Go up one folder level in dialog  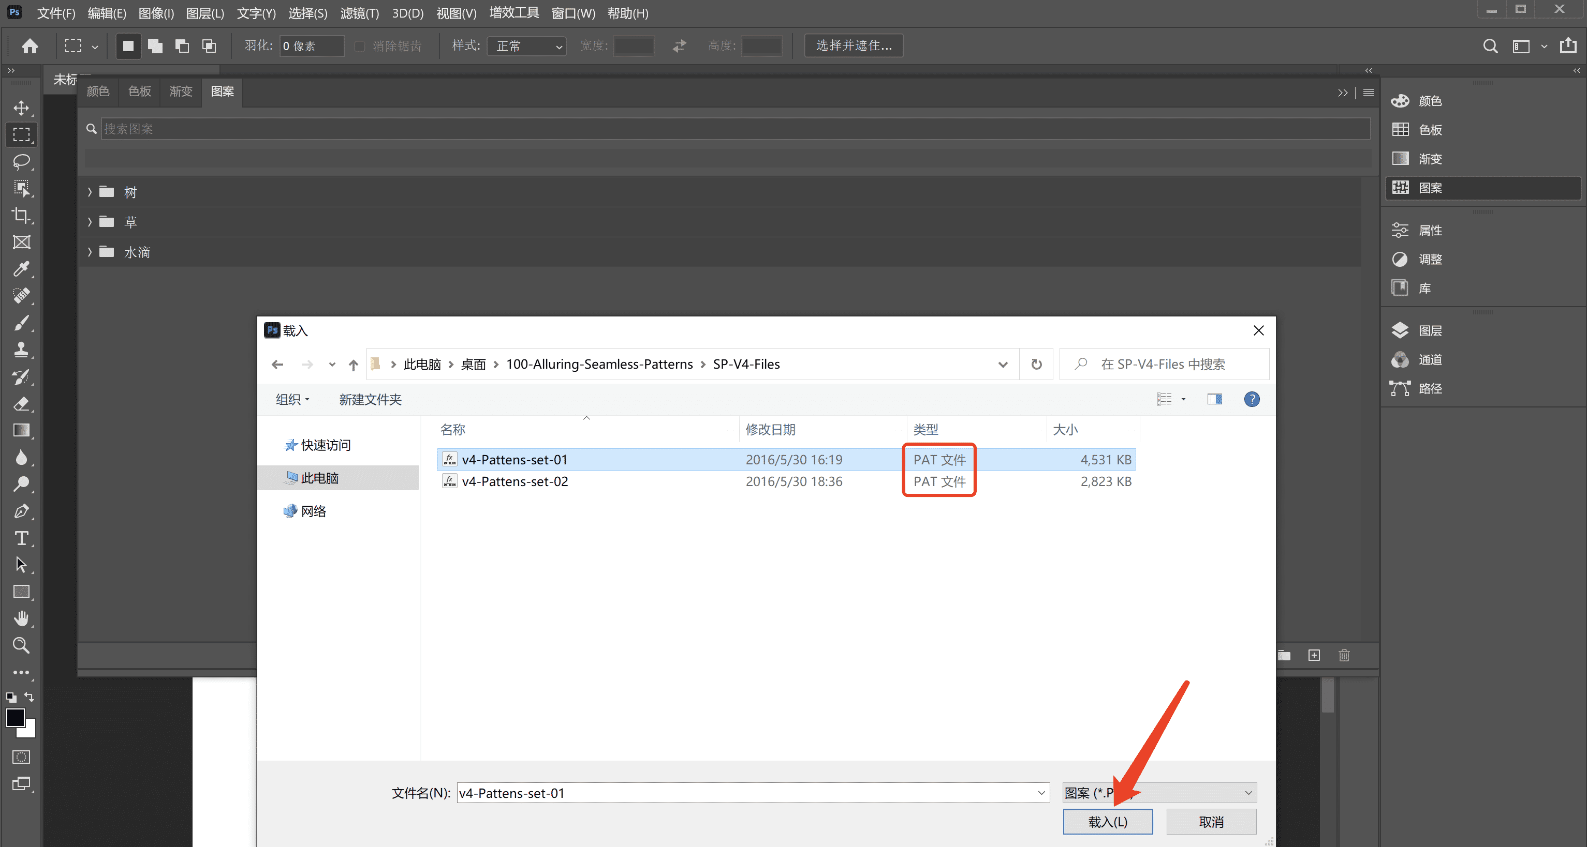[353, 365]
